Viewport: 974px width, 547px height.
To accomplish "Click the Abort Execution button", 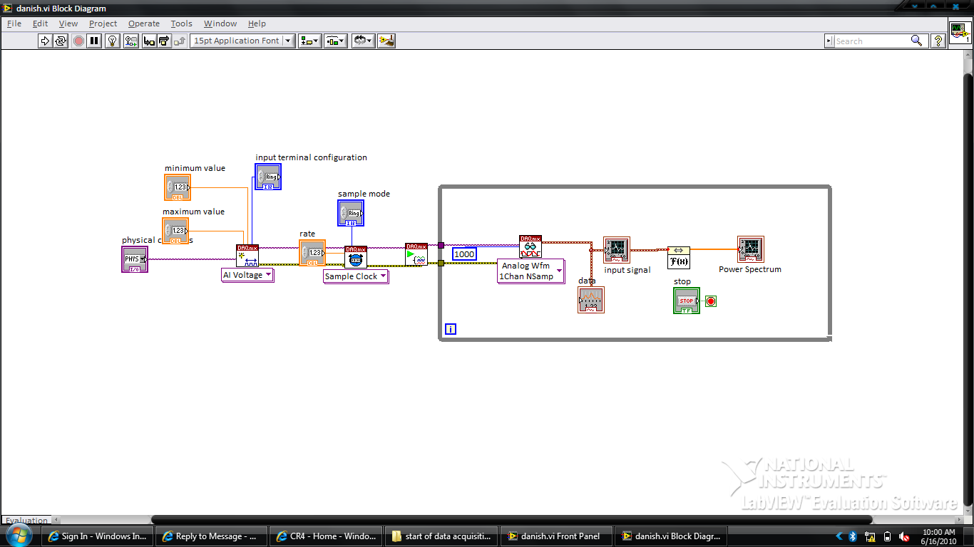I will pyautogui.click(x=78, y=41).
